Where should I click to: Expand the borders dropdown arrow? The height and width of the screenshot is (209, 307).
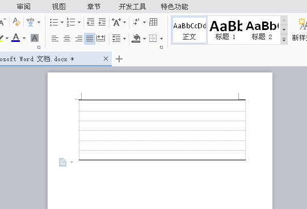tap(161, 39)
